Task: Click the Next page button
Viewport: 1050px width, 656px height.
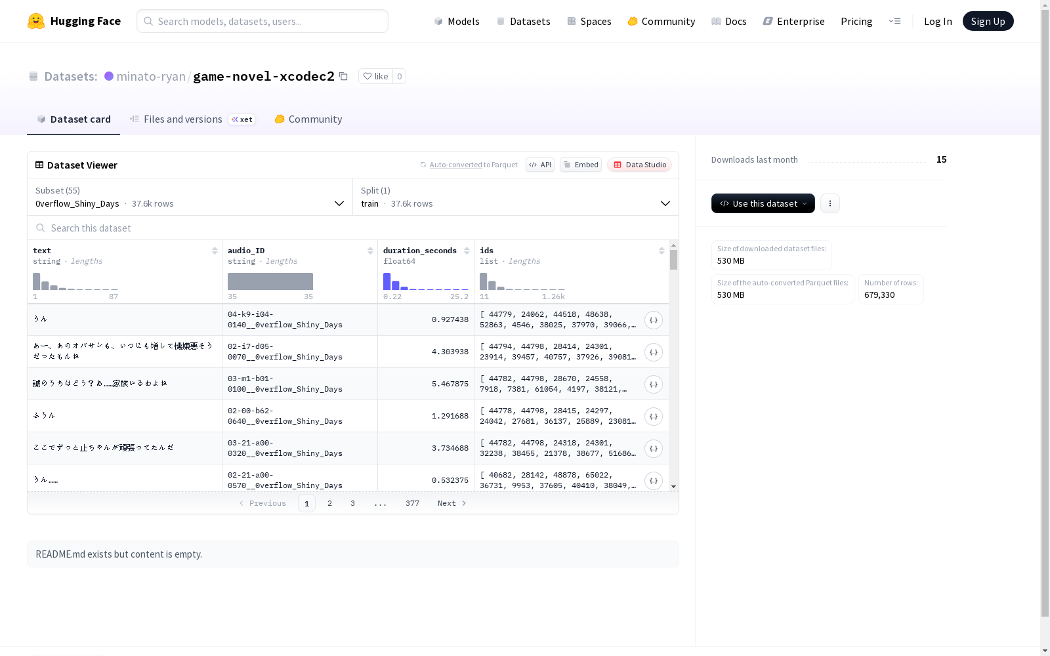Action: tap(452, 503)
